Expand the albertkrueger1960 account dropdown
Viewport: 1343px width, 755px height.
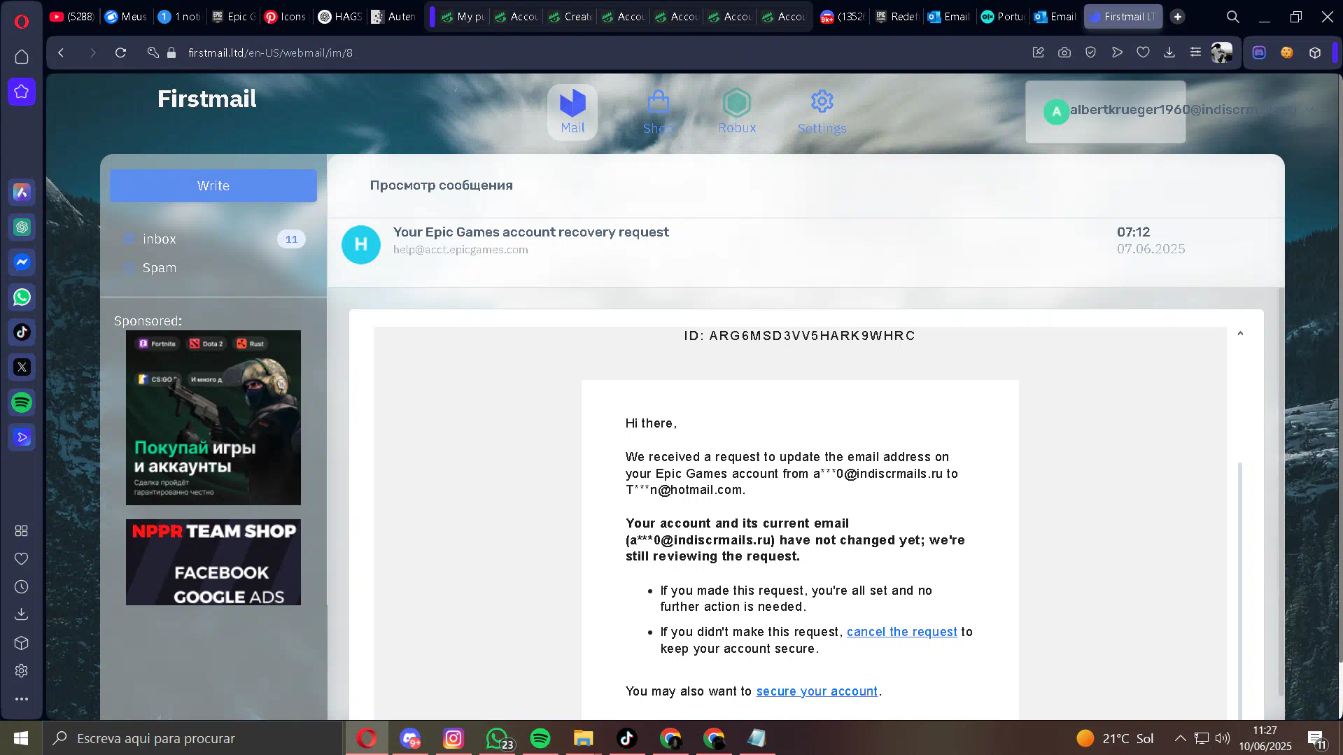point(1308,110)
